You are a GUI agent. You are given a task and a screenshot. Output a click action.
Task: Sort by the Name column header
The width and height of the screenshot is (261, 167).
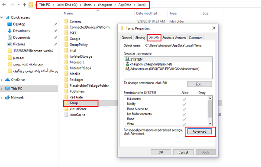(x=68, y=13)
